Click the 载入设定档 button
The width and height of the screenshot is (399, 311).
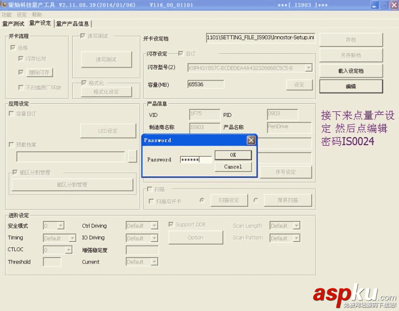pyautogui.click(x=351, y=71)
